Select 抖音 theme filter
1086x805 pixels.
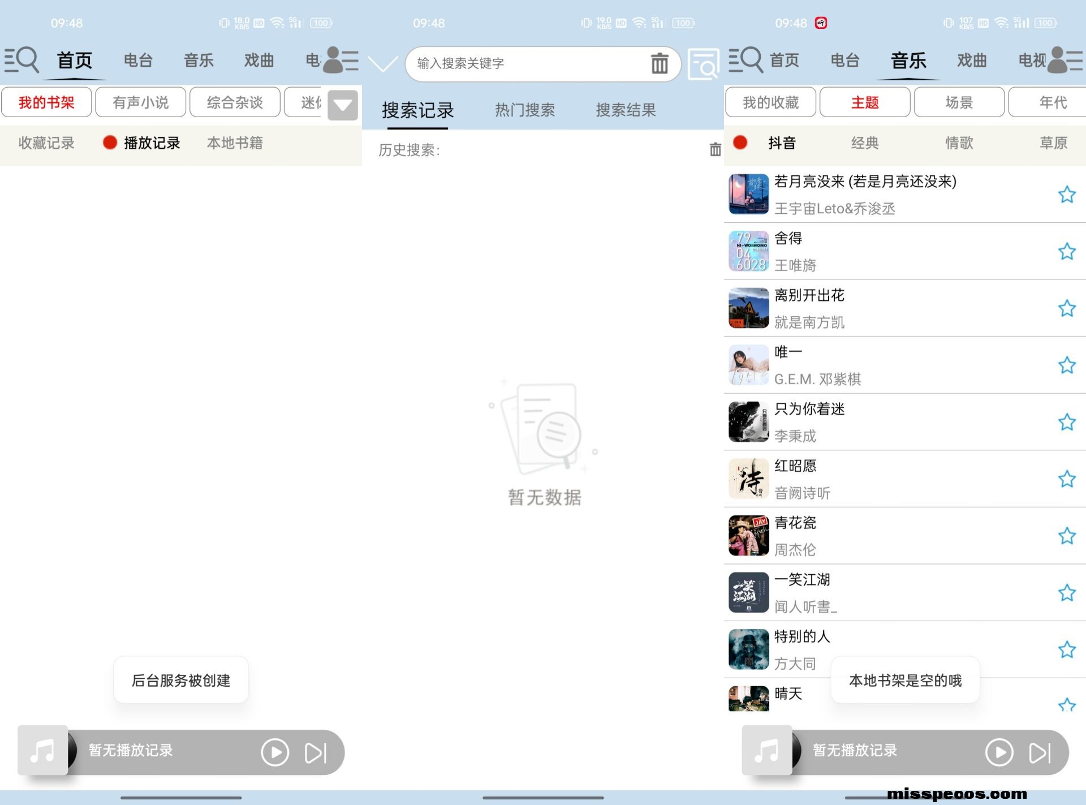point(782,143)
